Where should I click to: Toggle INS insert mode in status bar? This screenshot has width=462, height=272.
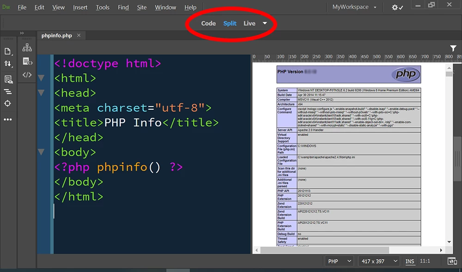(x=409, y=261)
